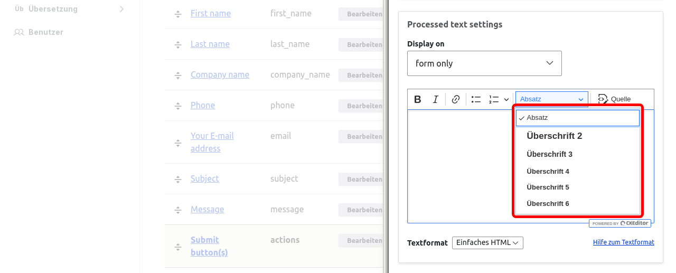Select the 'first_name' key text

click(x=291, y=13)
